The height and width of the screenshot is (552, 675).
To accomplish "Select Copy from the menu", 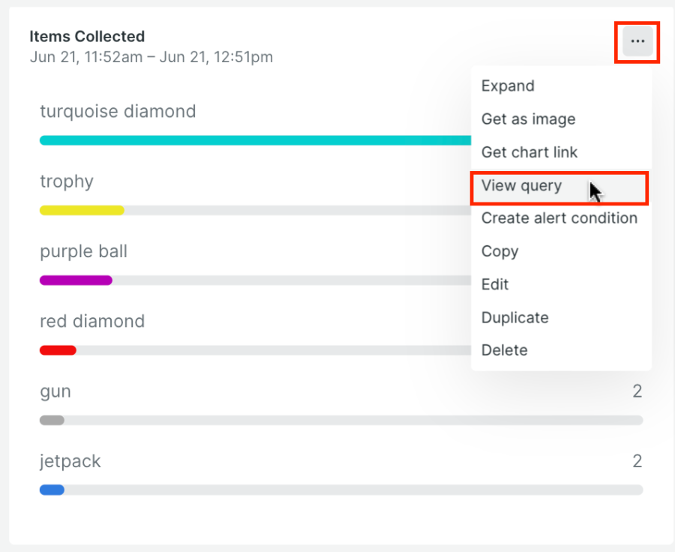I will pyautogui.click(x=499, y=251).
